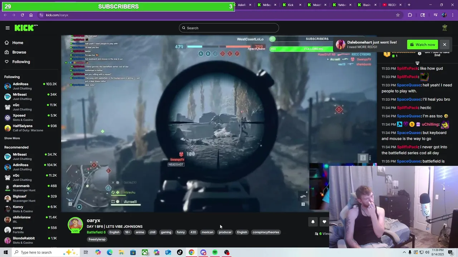458x257 pixels.
Task: Click the oaryx channel name
Action: point(93,221)
